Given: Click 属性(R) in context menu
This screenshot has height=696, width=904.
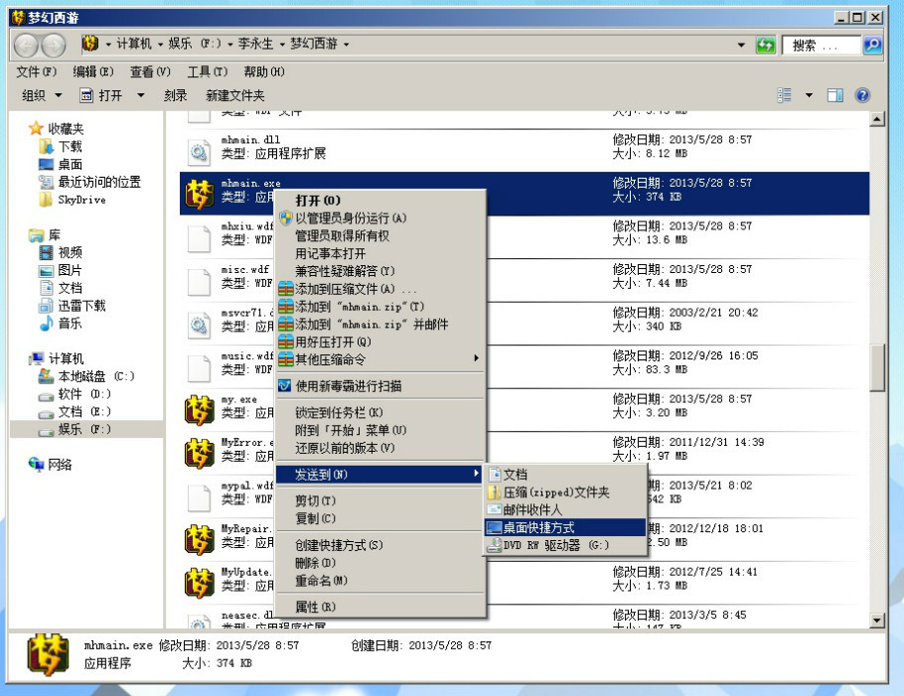Looking at the screenshot, I should 380,607.
